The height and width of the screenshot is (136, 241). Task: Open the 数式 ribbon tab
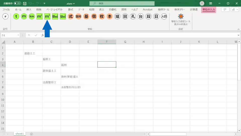pyautogui.click(x=71, y=10)
